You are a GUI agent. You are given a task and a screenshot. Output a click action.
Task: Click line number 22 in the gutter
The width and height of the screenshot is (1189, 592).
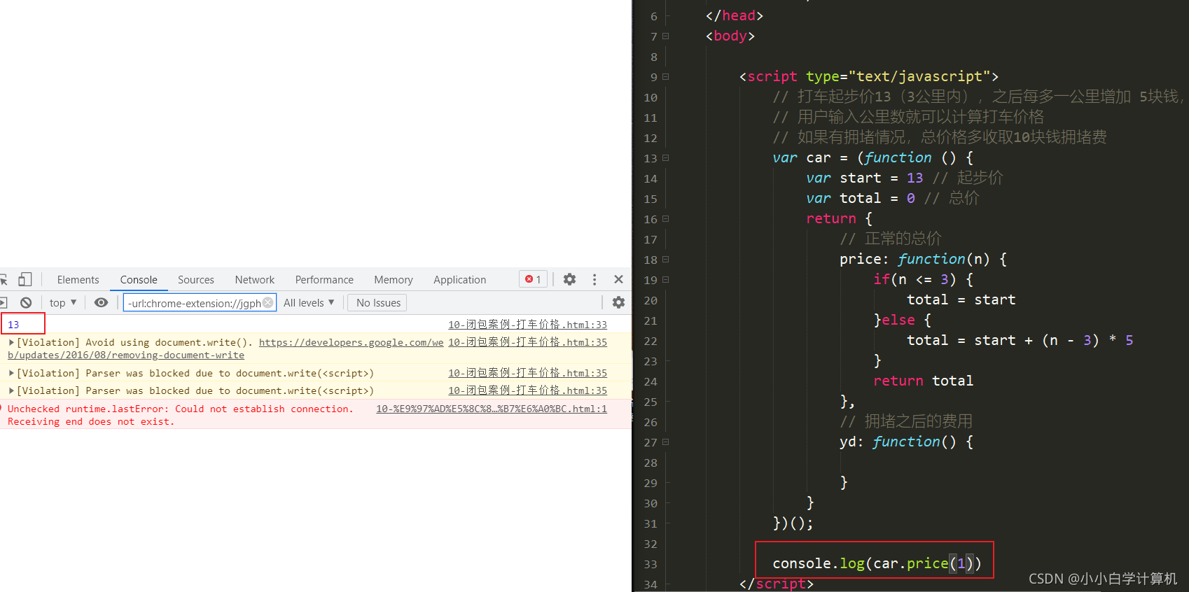click(651, 341)
